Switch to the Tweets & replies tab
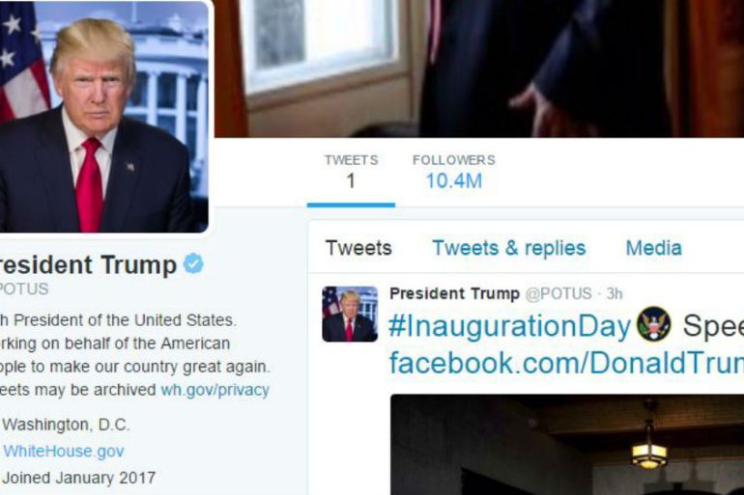 [x=508, y=248]
